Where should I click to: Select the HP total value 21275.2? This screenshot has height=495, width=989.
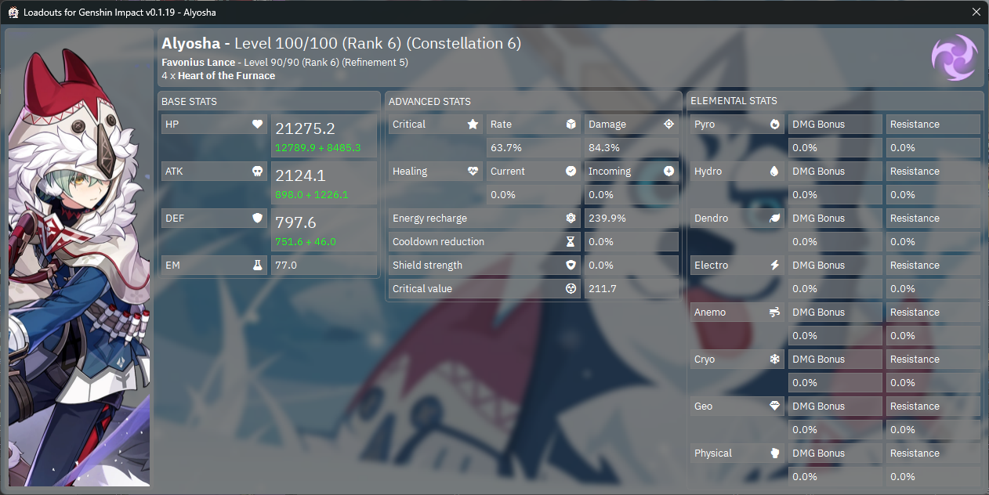305,129
